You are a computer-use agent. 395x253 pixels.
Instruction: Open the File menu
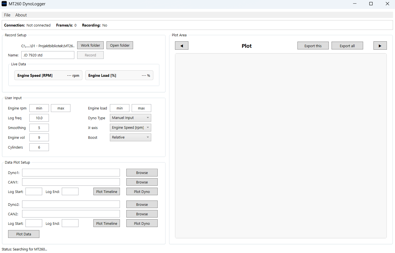(x=7, y=15)
